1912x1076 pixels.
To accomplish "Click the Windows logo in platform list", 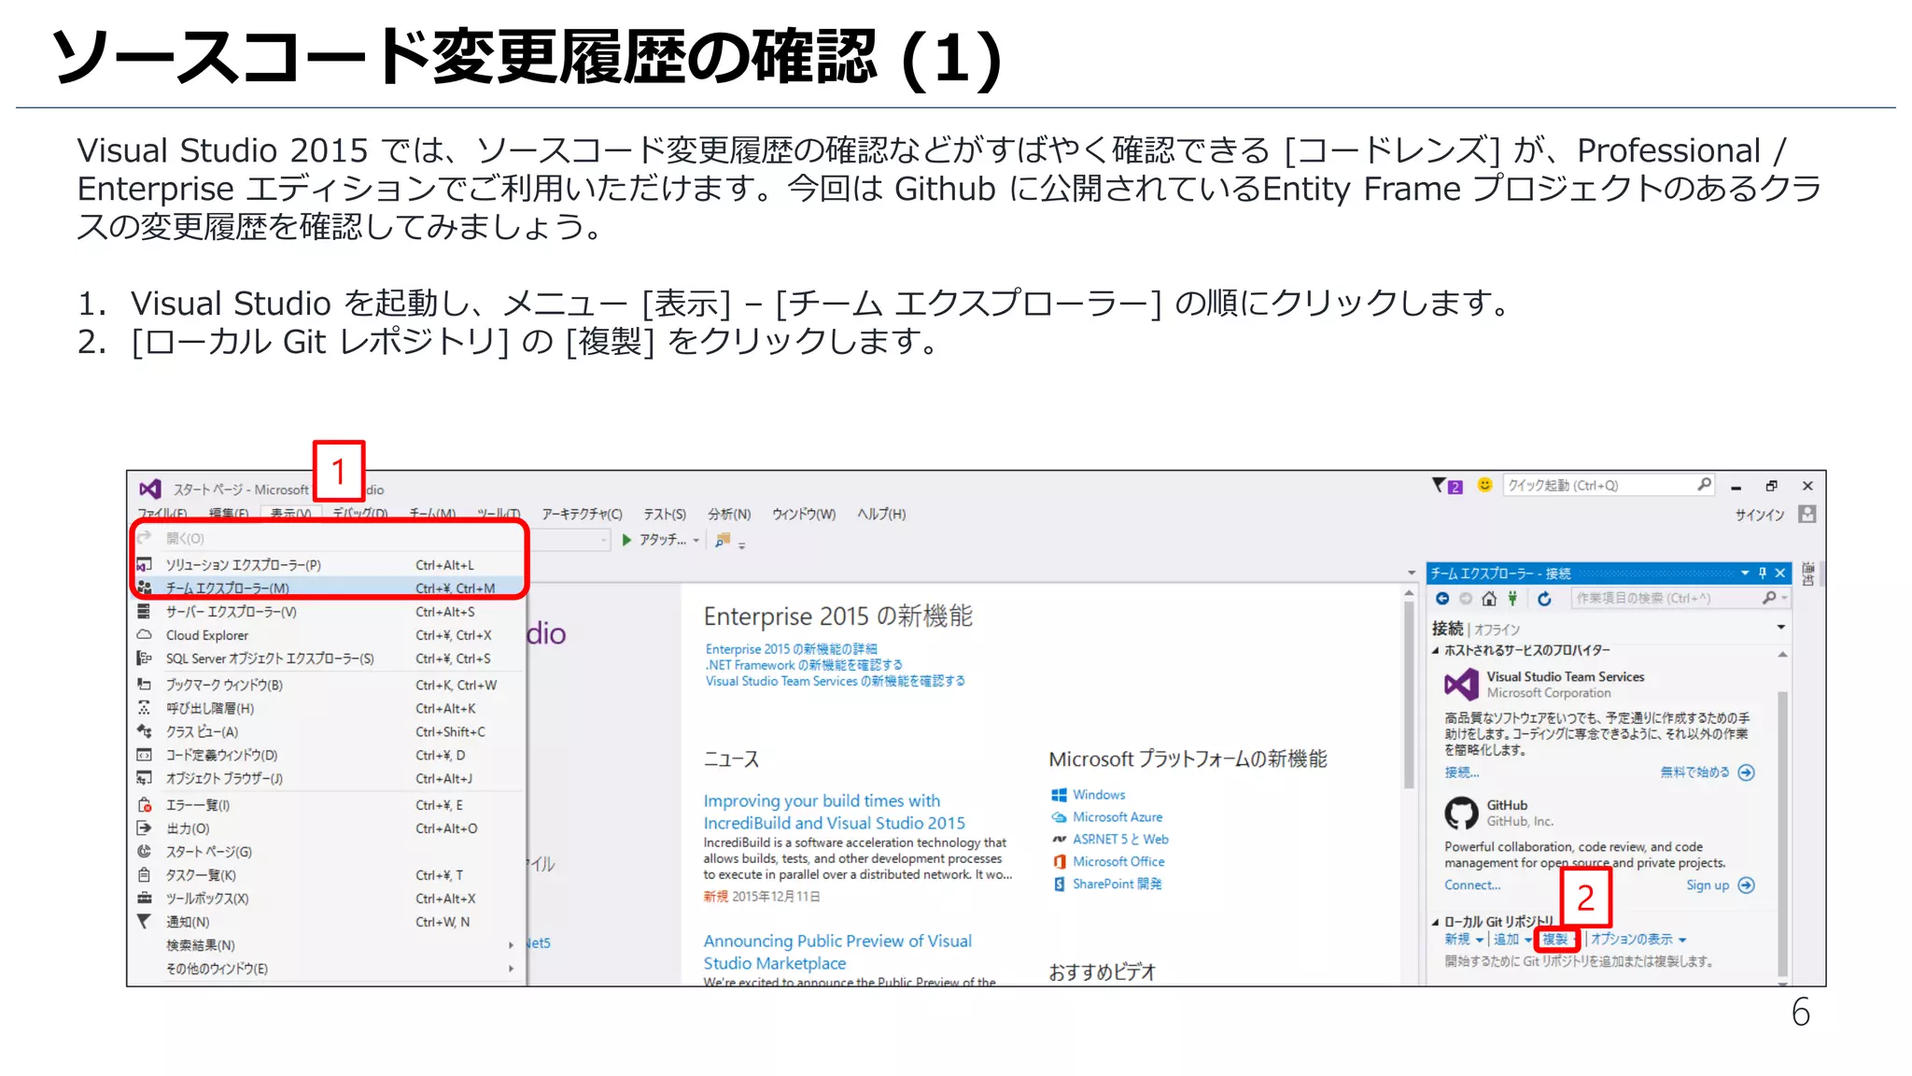I will (1059, 795).
